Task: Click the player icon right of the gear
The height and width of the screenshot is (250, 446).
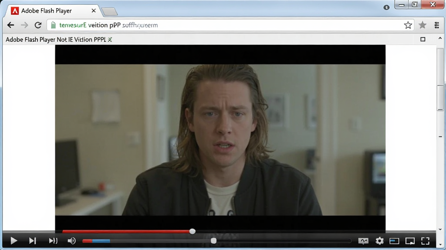Action: 394,241
